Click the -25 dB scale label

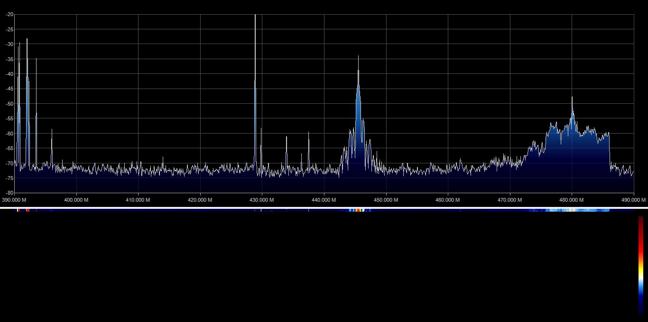[x=9, y=29]
